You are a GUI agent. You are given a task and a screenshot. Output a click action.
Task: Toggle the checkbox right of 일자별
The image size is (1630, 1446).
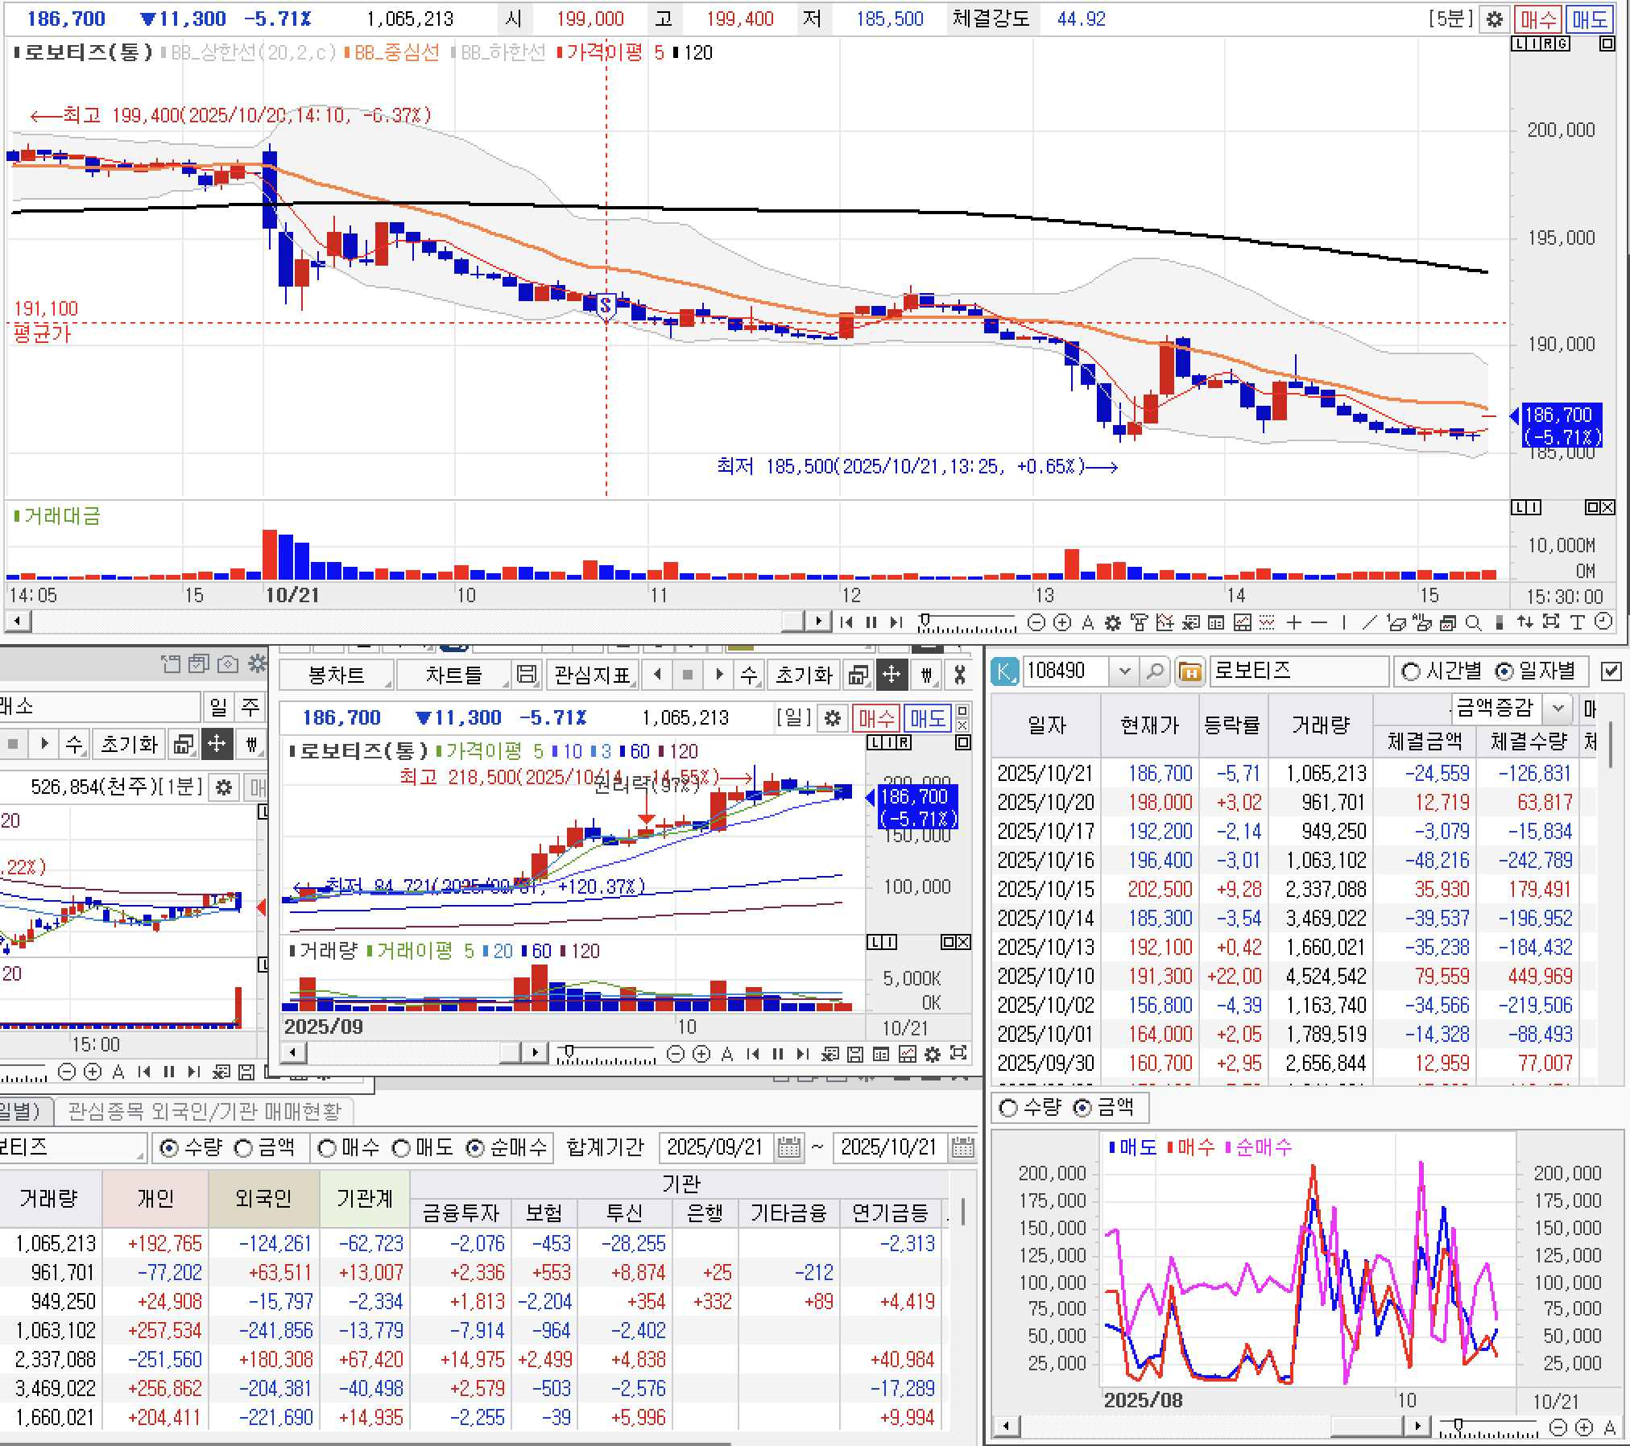pos(1611,671)
